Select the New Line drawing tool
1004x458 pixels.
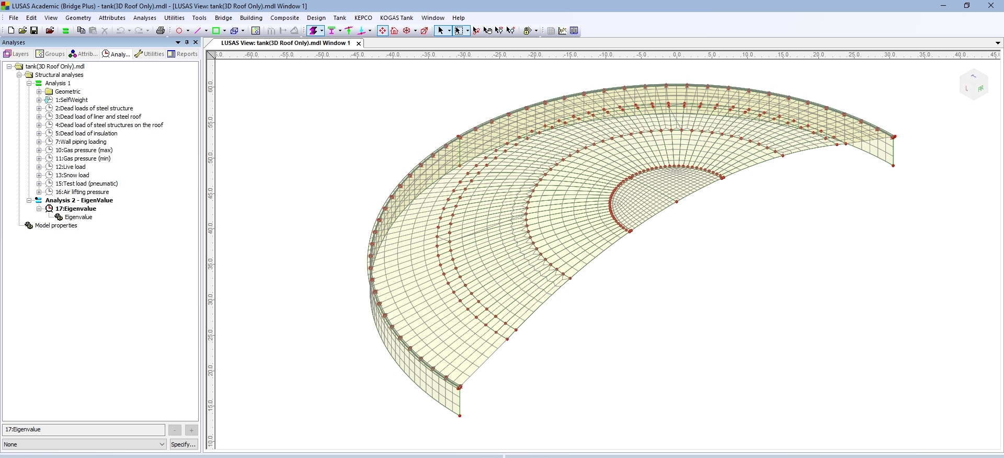point(198,31)
